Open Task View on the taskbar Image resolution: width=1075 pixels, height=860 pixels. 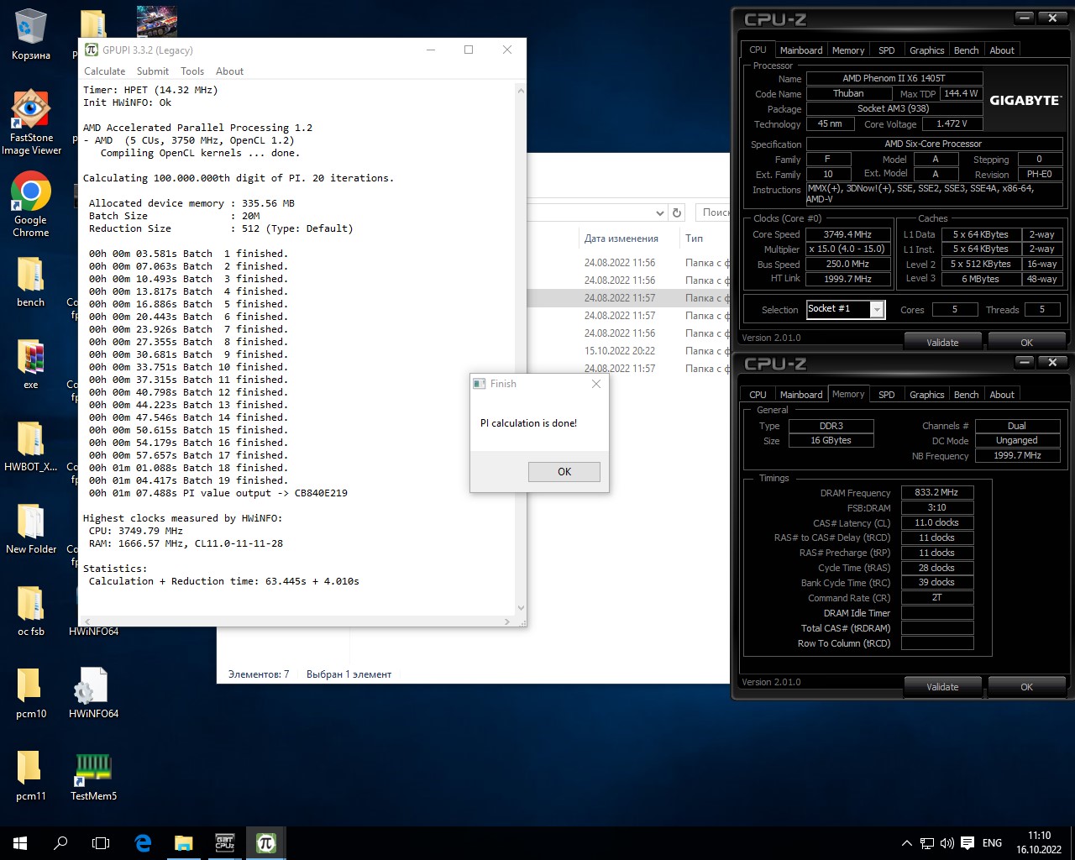[x=101, y=843]
